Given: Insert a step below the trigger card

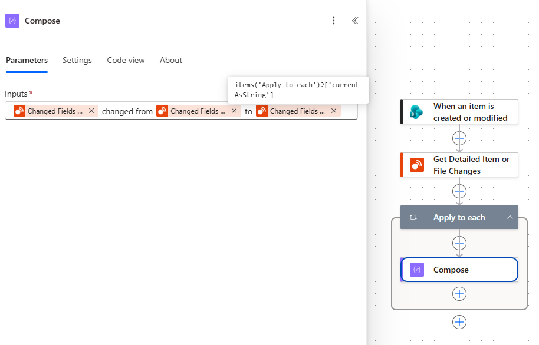Looking at the screenshot, I should 459,139.
